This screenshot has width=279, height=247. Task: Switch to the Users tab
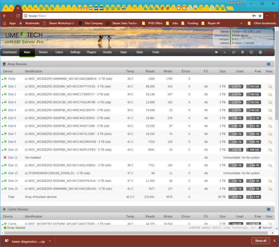(x=59, y=52)
